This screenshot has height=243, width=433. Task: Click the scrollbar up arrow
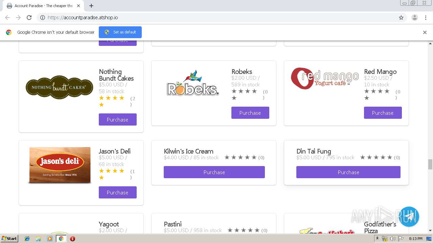430,43
